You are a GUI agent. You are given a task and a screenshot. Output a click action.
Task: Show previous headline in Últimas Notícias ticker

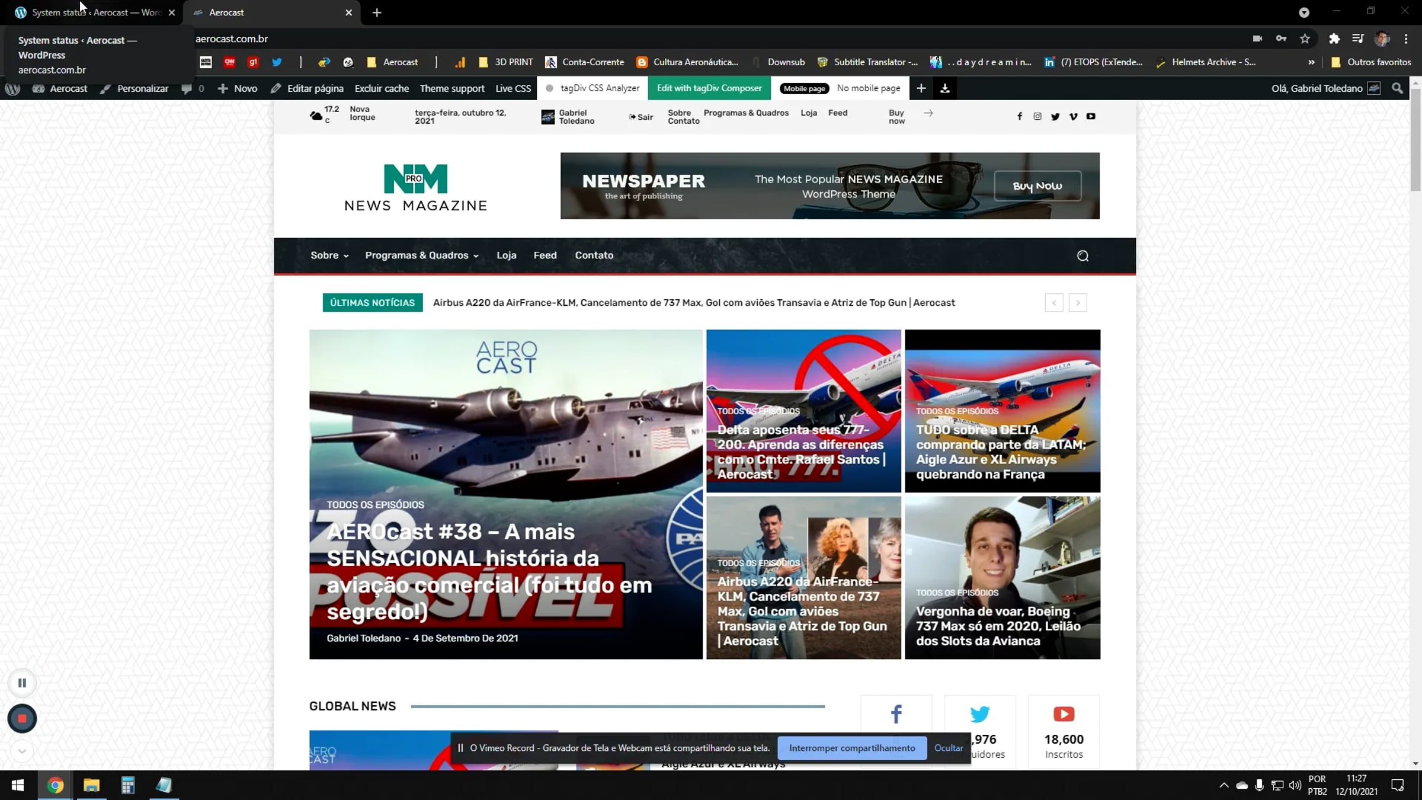[1054, 303]
